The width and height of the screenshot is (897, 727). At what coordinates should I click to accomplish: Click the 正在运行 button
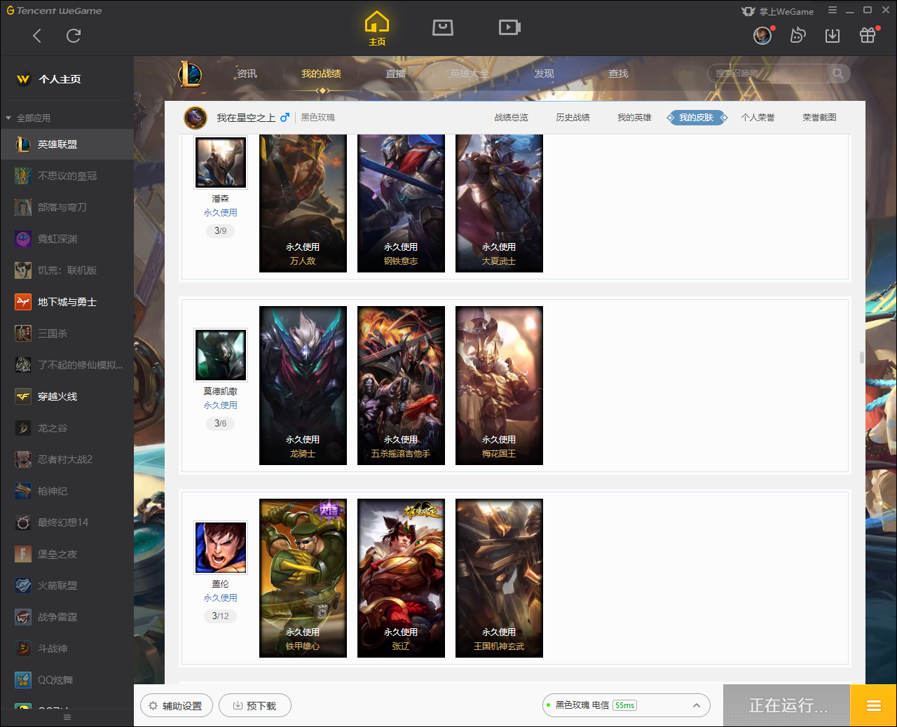pyautogui.click(x=787, y=705)
